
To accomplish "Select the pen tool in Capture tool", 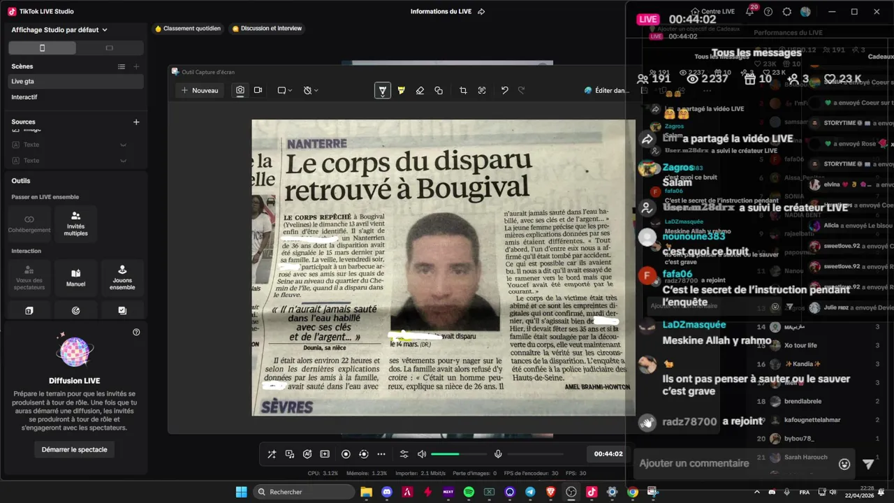I will (x=382, y=91).
